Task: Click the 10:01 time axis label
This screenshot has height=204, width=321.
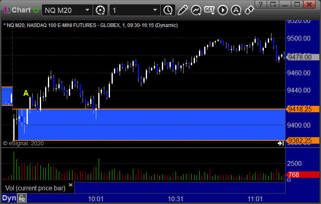Action: tap(96, 199)
